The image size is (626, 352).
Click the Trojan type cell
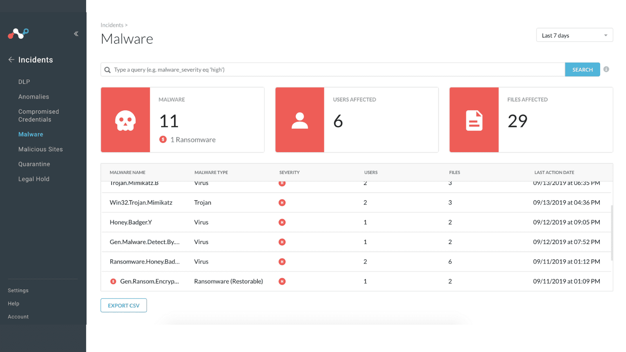pyautogui.click(x=203, y=203)
